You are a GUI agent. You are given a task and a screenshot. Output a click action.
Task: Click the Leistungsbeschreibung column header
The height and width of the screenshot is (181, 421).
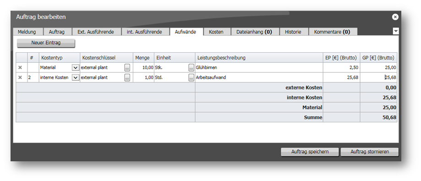tap(259, 58)
